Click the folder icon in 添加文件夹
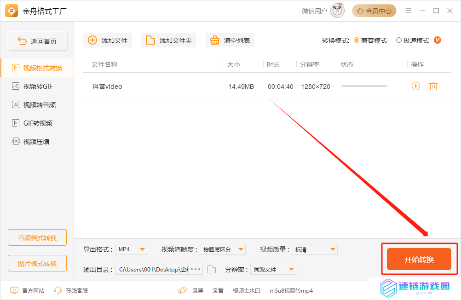461x300 pixels. point(150,40)
